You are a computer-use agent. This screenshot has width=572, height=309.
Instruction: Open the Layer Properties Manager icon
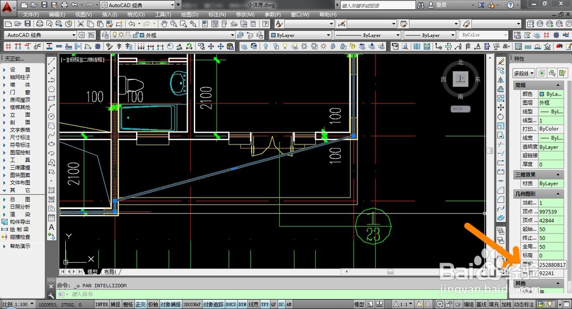(105, 35)
